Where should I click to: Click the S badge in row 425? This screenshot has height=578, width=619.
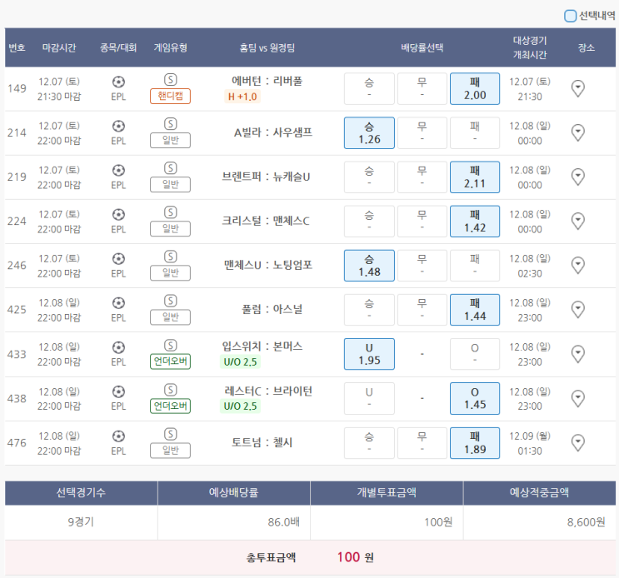(x=171, y=301)
